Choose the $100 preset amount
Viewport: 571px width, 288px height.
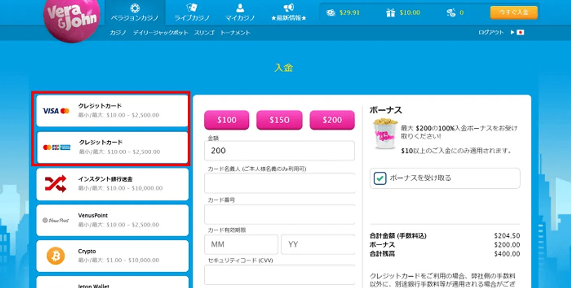pos(227,120)
